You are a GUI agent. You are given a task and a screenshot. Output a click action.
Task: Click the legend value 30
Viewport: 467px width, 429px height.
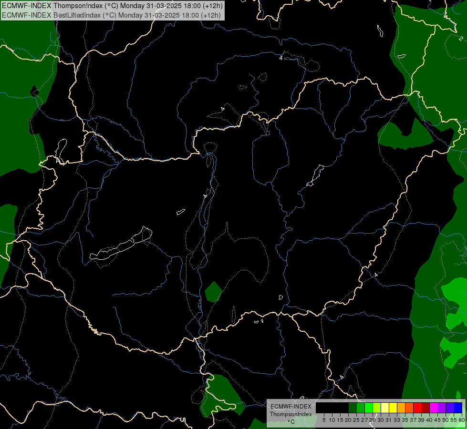pos(381,420)
